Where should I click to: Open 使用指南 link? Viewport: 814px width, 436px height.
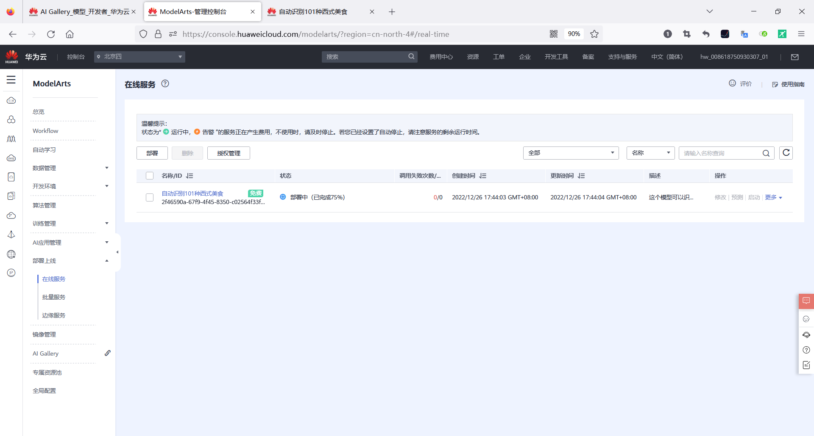788,84
